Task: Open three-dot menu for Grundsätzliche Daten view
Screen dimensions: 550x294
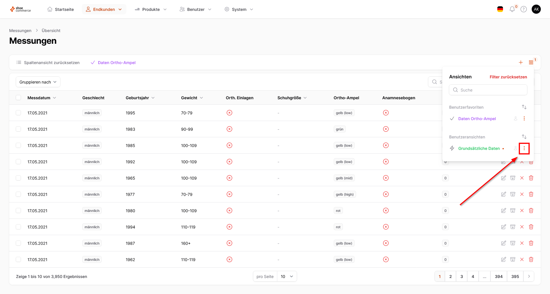Action: pyautogui.click(x=524, y=148)
